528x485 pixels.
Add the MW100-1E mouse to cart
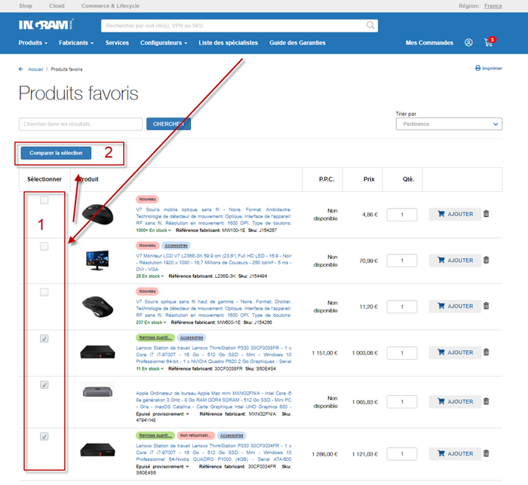click(x=455, y=214)
